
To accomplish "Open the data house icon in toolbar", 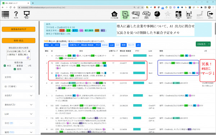I will tap(114, 15).
